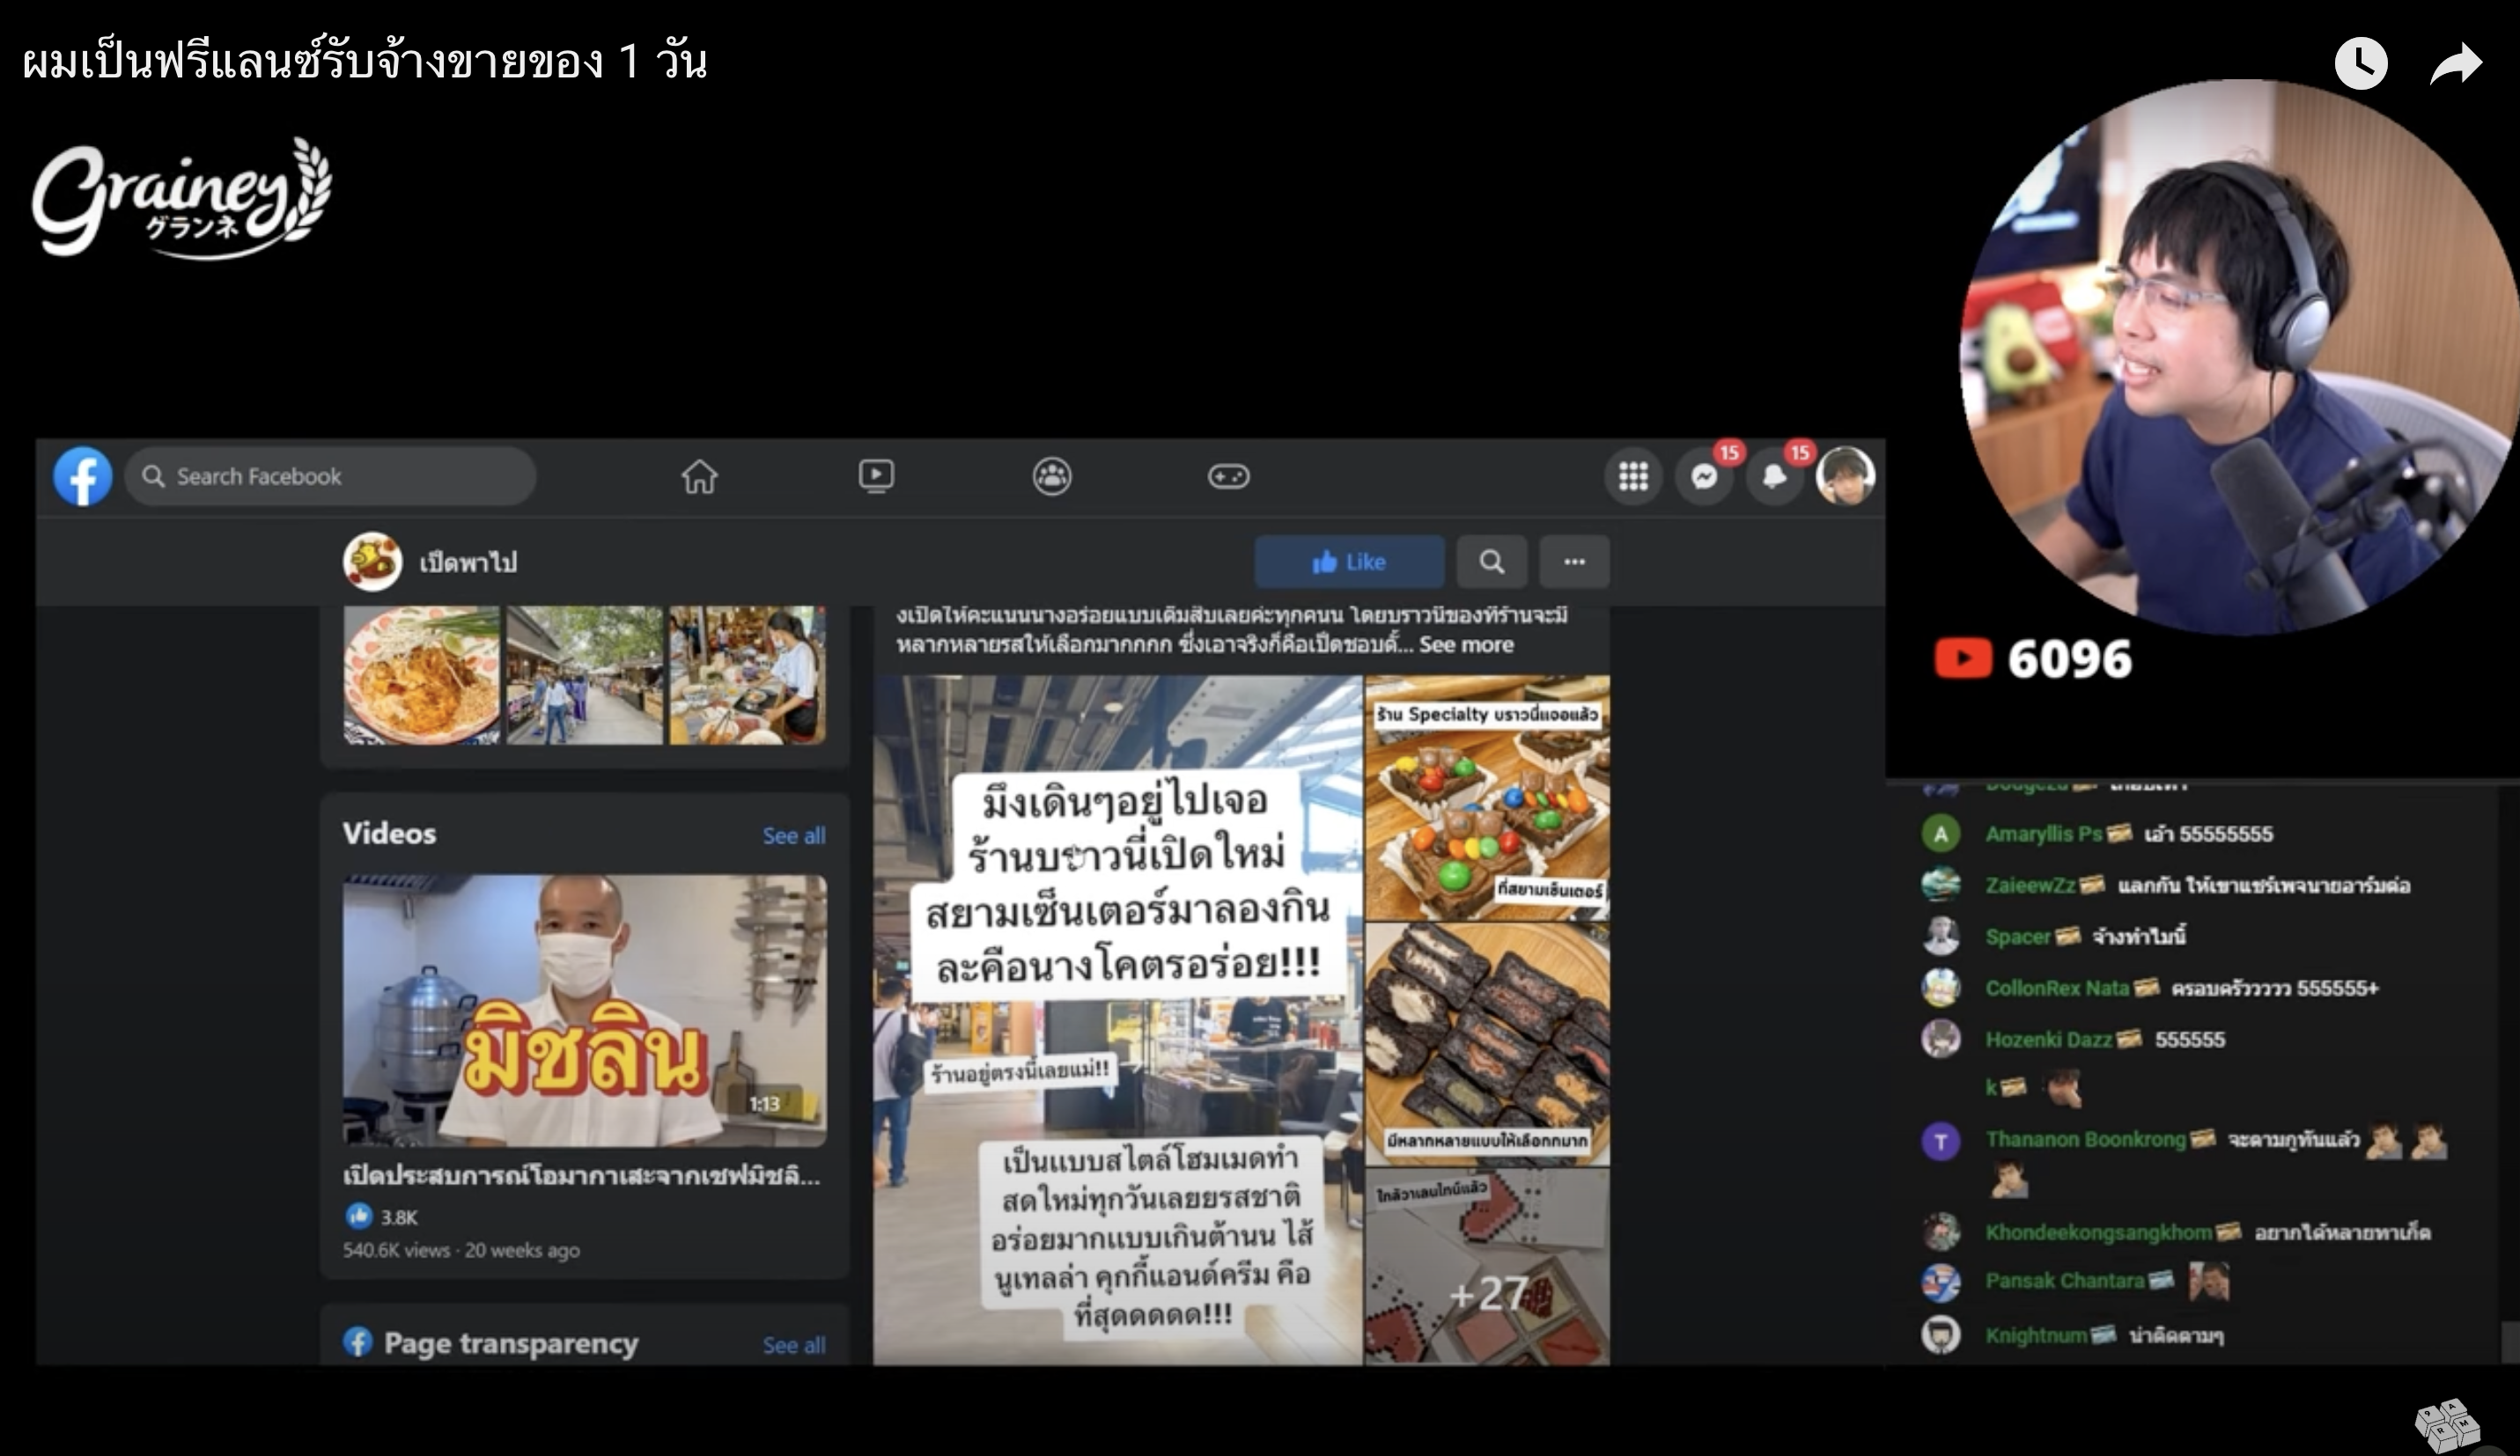Click chat user Hozenki Dazz

point(2048,1040)
